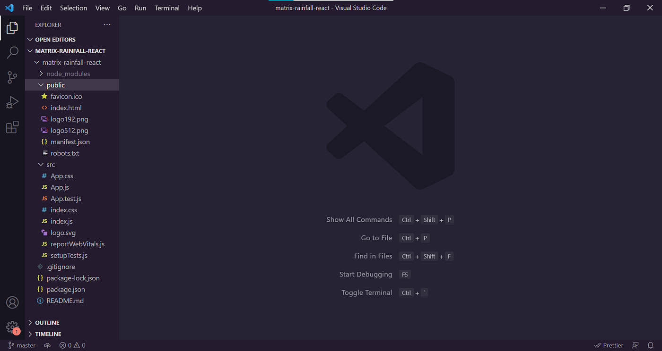Image resolution: width=662 pixels, height=351 pixels.
Task: Click the logo192.png image icon
Action: (x=44, y=119)
